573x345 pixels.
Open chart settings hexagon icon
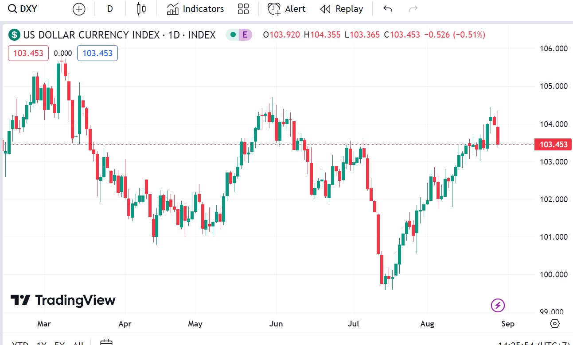555,323
